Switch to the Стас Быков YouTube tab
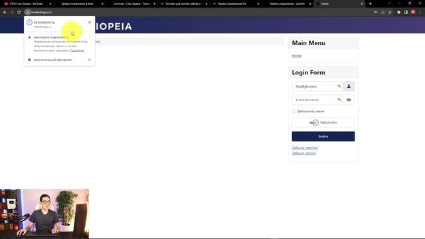This screenshot has height=239, width=425. click(x=26, y=4)
